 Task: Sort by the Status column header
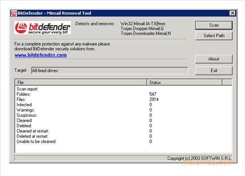184,82
